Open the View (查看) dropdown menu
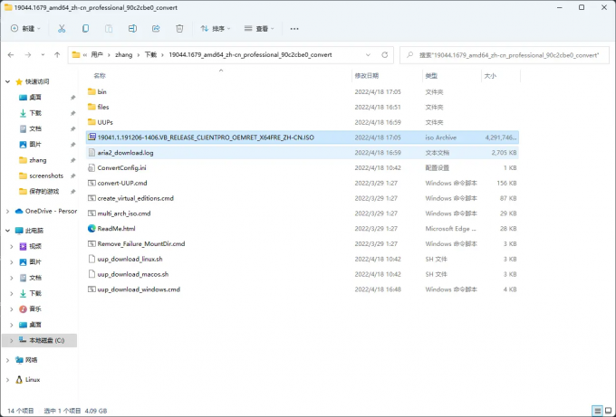 pyautogui.click(x=259, y=29)
